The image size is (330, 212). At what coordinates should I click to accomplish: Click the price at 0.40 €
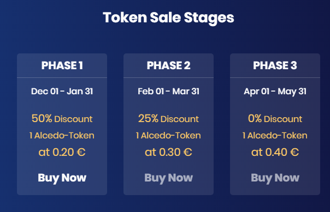[x=275, y=152]
